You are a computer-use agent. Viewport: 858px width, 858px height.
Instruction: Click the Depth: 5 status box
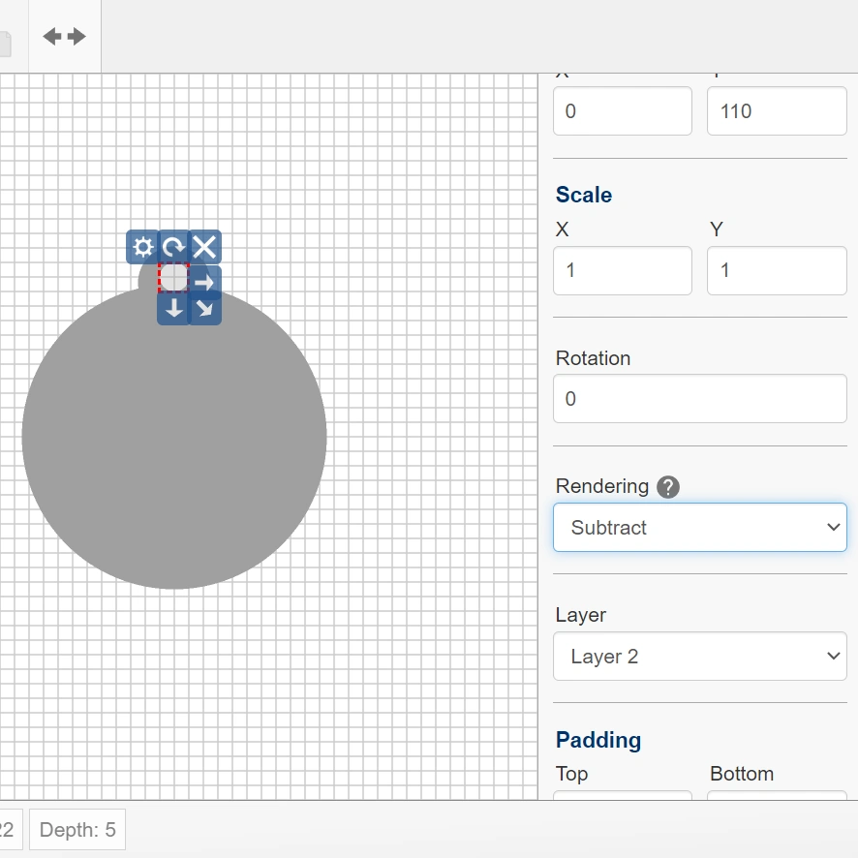77,830
